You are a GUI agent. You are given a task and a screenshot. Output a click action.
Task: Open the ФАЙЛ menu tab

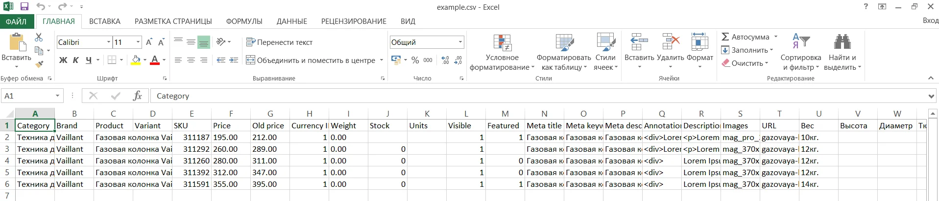[16, 21]
